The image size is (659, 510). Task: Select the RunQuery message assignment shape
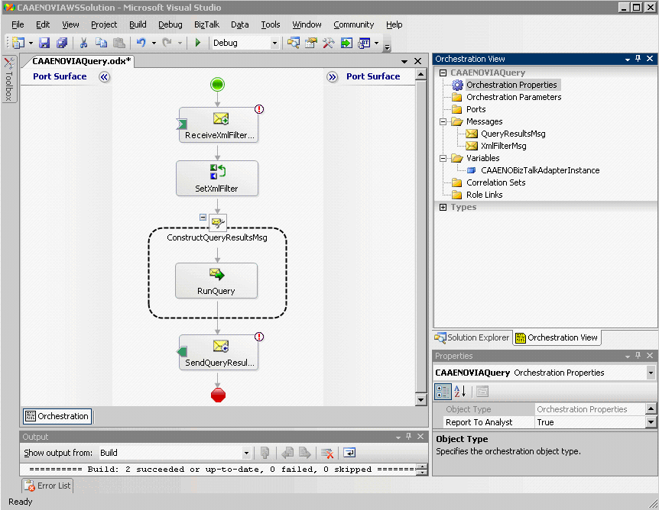[216, 280]
